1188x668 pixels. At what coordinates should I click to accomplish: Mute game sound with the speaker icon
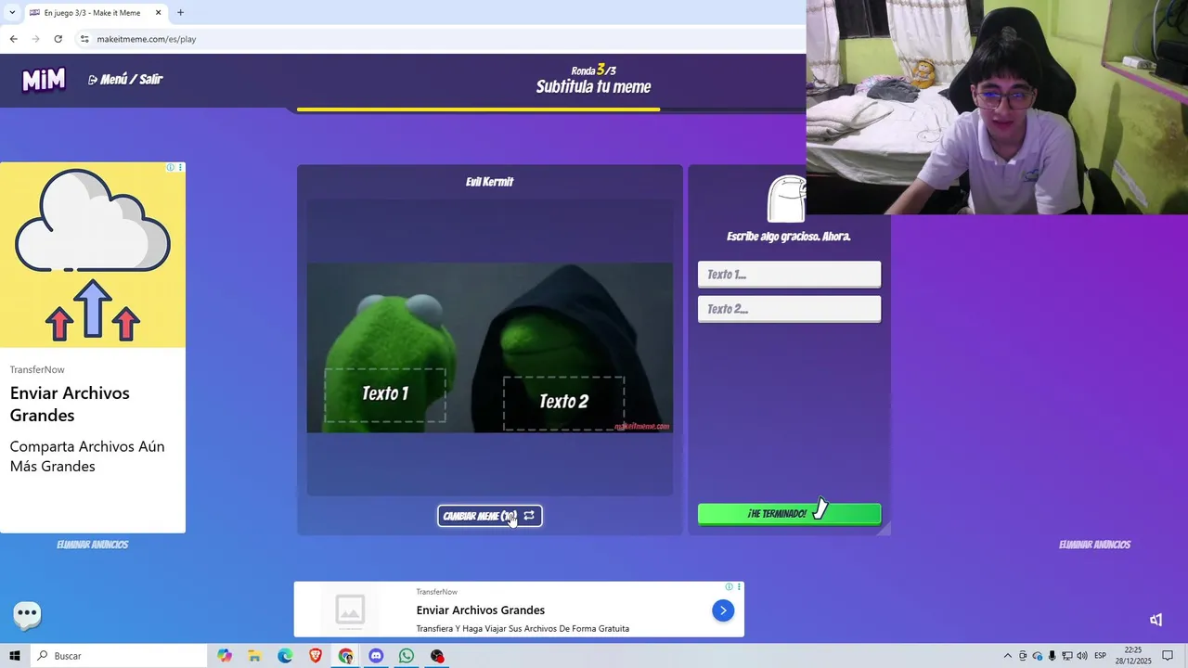(1156, 620)
